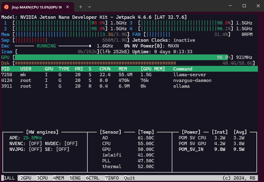Select the ollama process row

130,86
